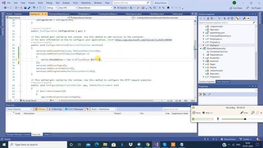The height and width of the screenshot is (148, 263).
Task: Click the Error List clear-filters funnel icon
Action: [88, 109]
